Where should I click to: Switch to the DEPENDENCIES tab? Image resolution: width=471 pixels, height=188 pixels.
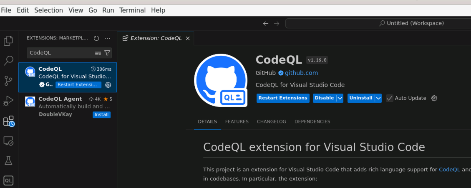coord(312,121)
